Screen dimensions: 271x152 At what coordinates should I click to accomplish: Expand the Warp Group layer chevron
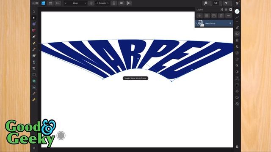point(196,23)
